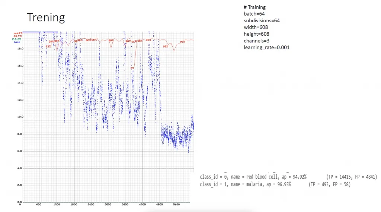Click the "3600" x-axis label
This screenshot has height=212, width=381.
click(x=125, y=205)
